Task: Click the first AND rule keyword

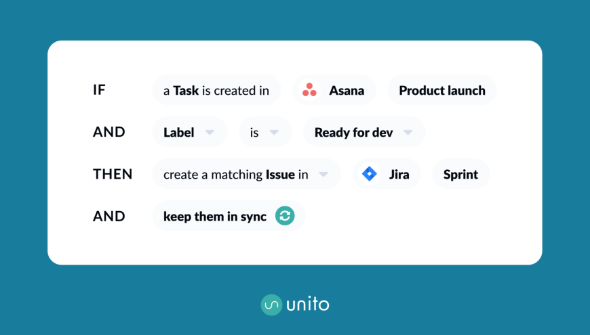Action: (x=109, y=132)
